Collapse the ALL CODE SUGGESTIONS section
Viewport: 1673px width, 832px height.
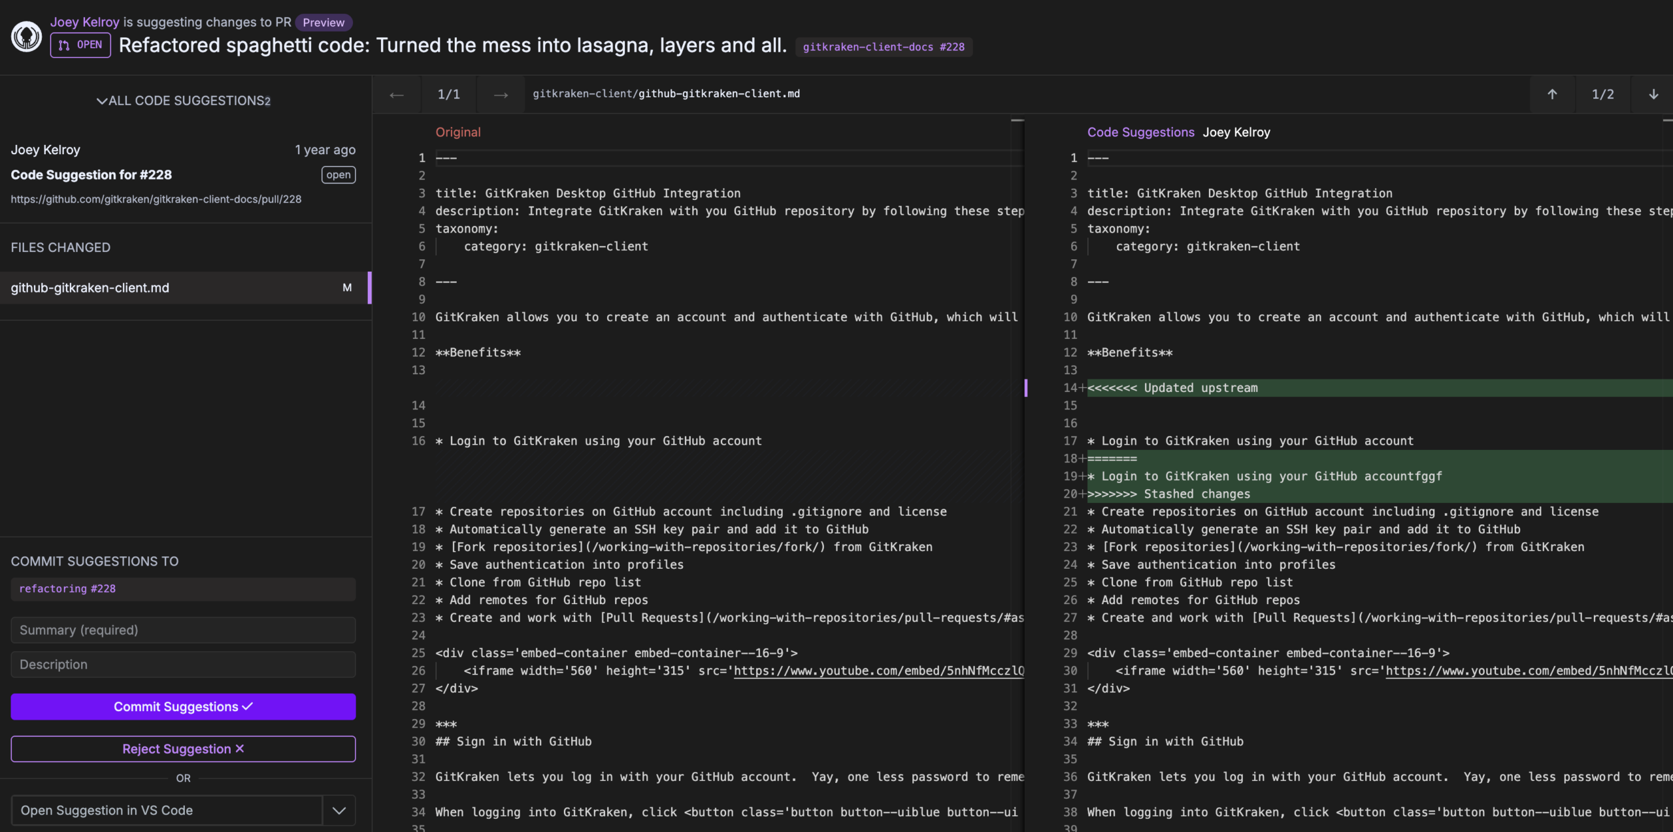[x=101, y=101]
